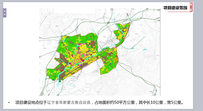Select the purple patch along the northeast river bend
Screen dimensions: 203x111
(105, 49)
